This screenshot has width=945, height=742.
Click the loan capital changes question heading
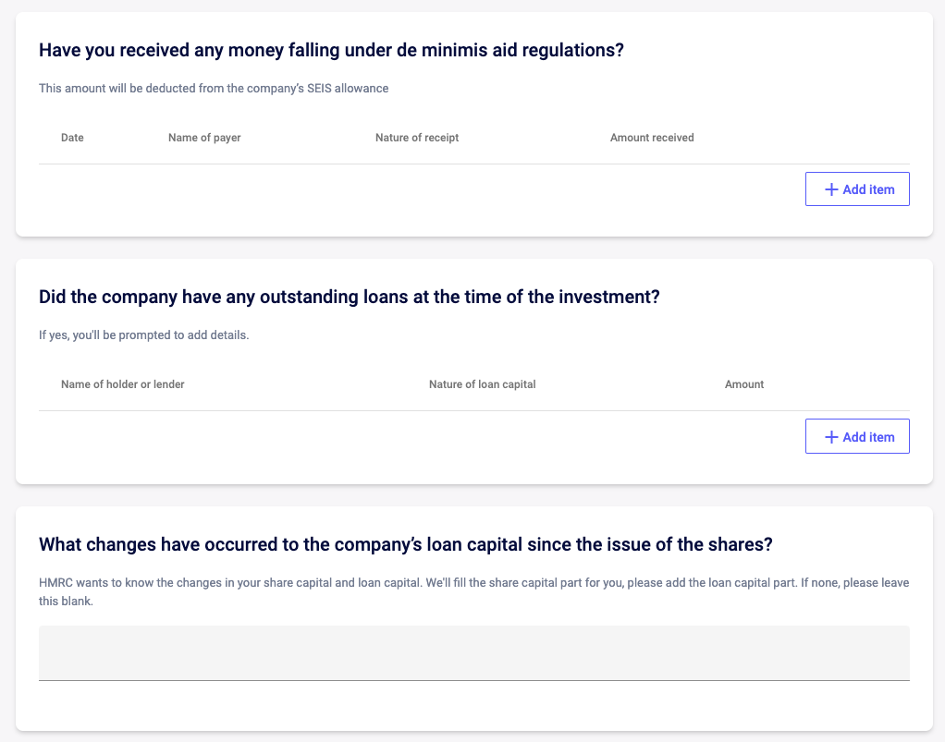[406, 544]
